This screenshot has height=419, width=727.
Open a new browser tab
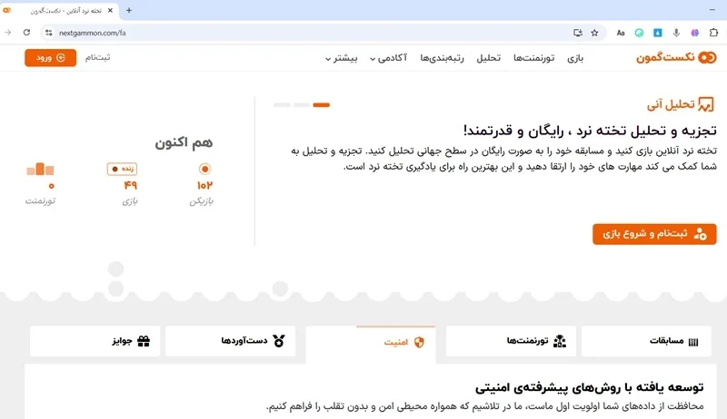coord(129,10)
